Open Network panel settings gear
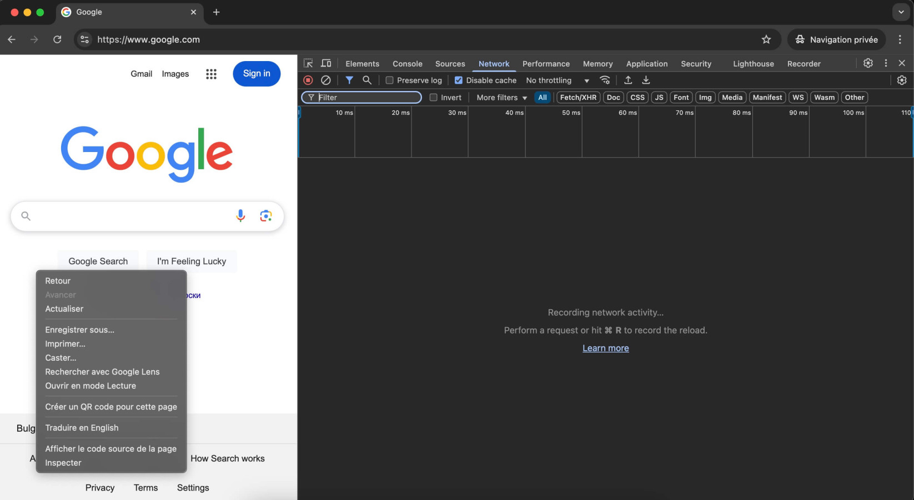Screen dimensions: 914x500 click(x=902, y=80)
